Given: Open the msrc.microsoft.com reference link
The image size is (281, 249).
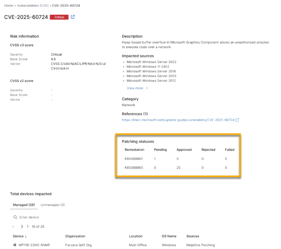Looking at the screenshot, I should [x=178, y=120].
